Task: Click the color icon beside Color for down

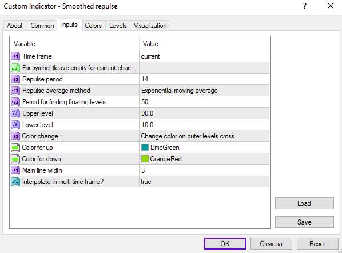Action: (15, 159)
